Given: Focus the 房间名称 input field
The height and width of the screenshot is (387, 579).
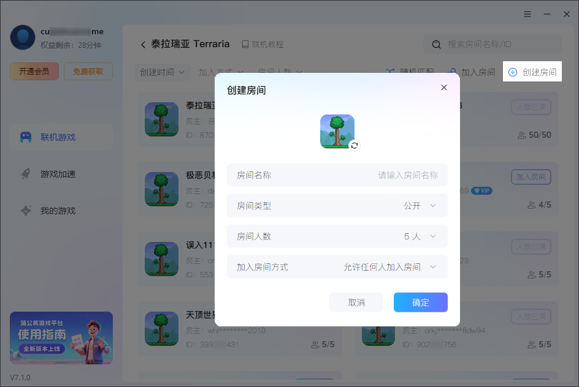Looking at the screenshot, I should [x=337, y=175].
